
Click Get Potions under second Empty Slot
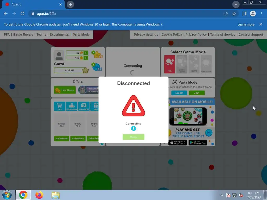point(78,139)
